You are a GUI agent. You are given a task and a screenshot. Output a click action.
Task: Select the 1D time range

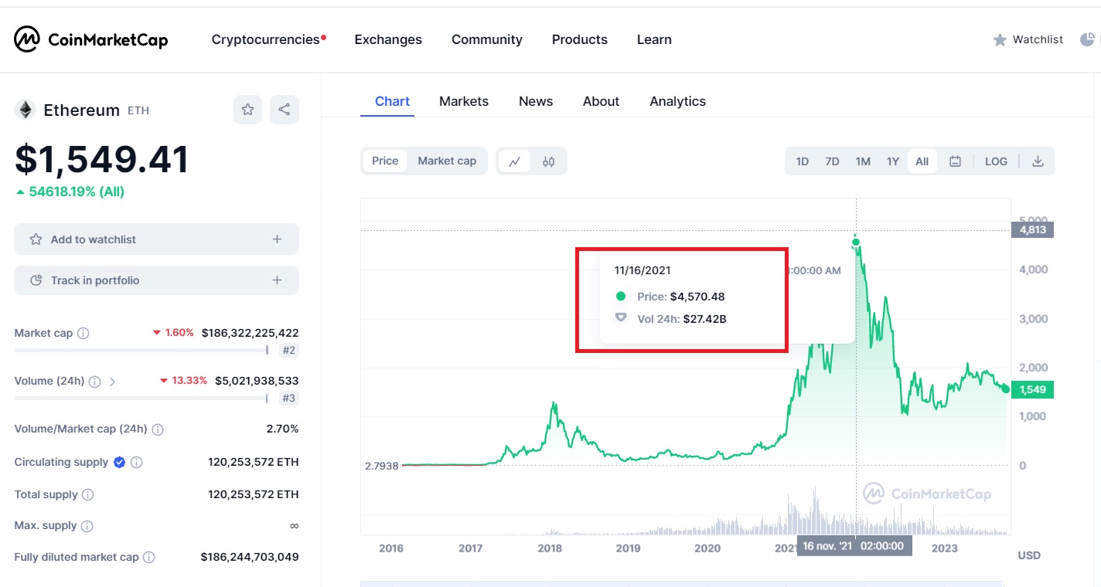coord(803,161)
